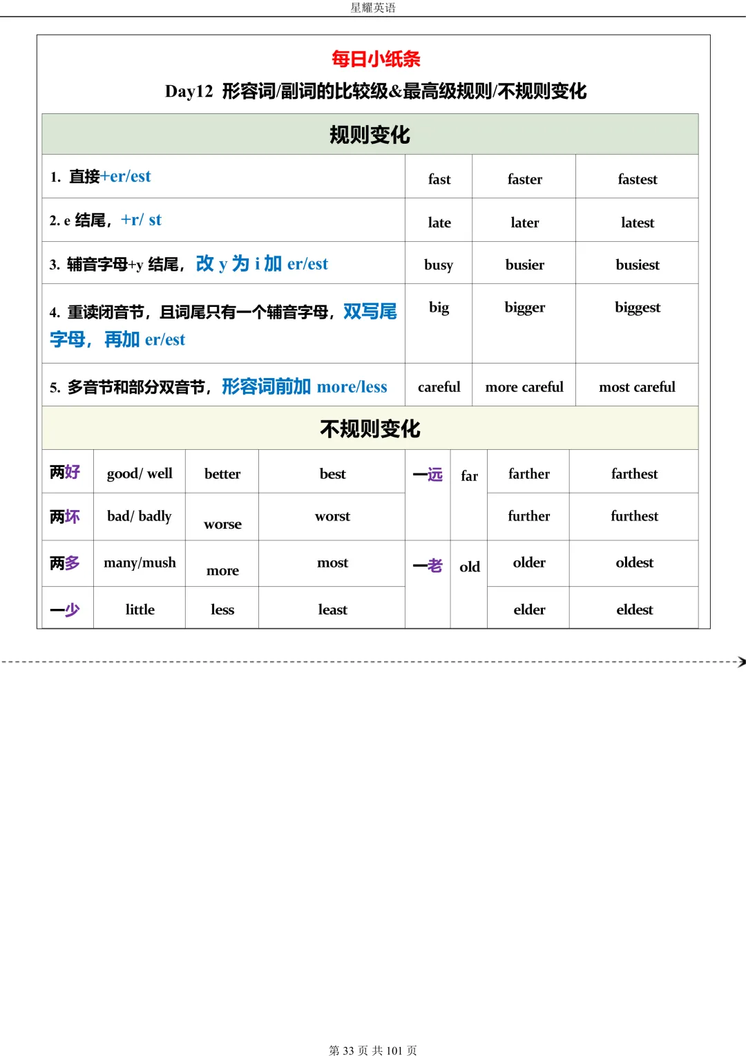Screen dimensions: 746x1056
Task: Click the red 每日小纸条 heading
Action: pos(377,60)
